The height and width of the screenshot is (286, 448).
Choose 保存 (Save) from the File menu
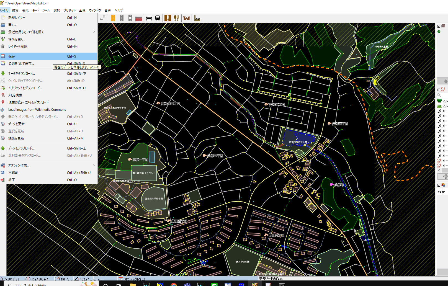pyautogui.click(x=12, y=56)
